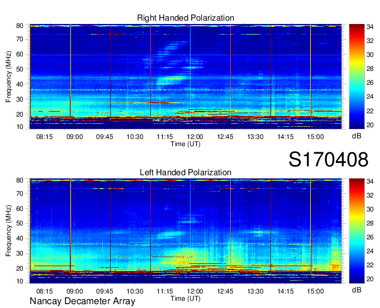Select the S170408 observation label
380x308 pixels.
pyautogui.click(x=329, y=160)
